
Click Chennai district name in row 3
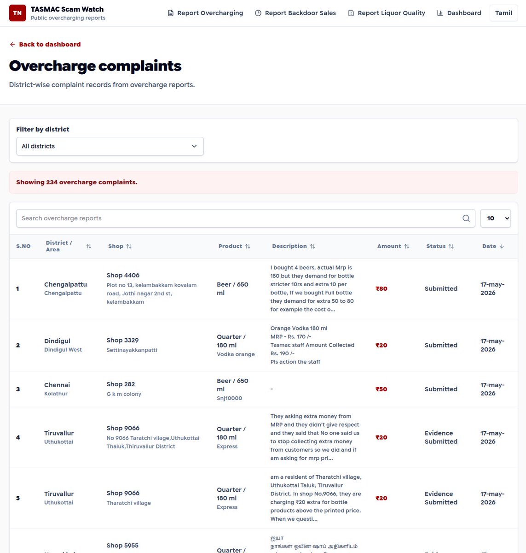click(57, 385)
